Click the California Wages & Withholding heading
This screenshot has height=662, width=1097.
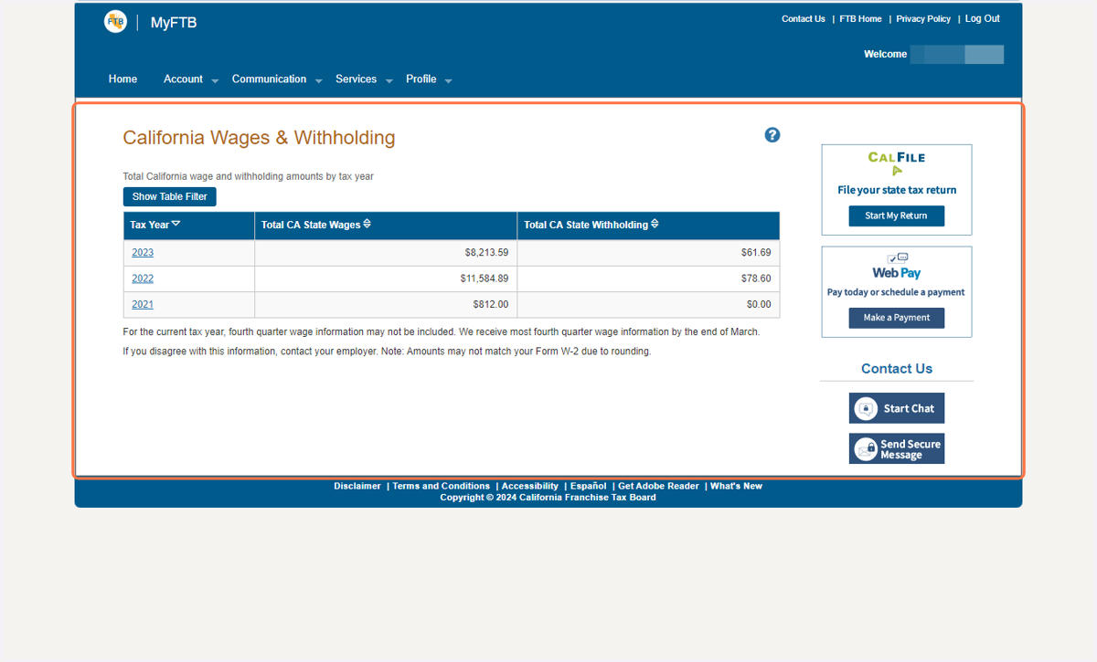pyautogui.click(x=260, y=138)
